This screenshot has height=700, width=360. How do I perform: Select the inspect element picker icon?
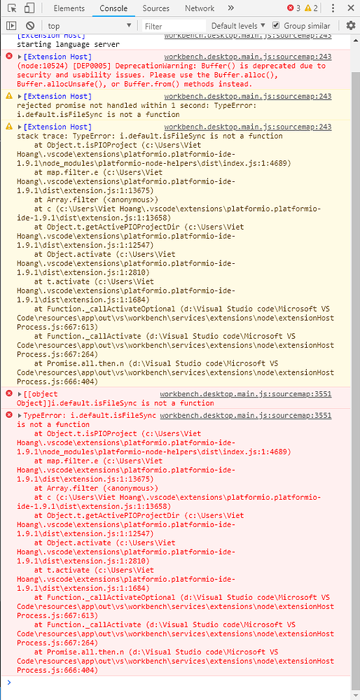(13, 8)
